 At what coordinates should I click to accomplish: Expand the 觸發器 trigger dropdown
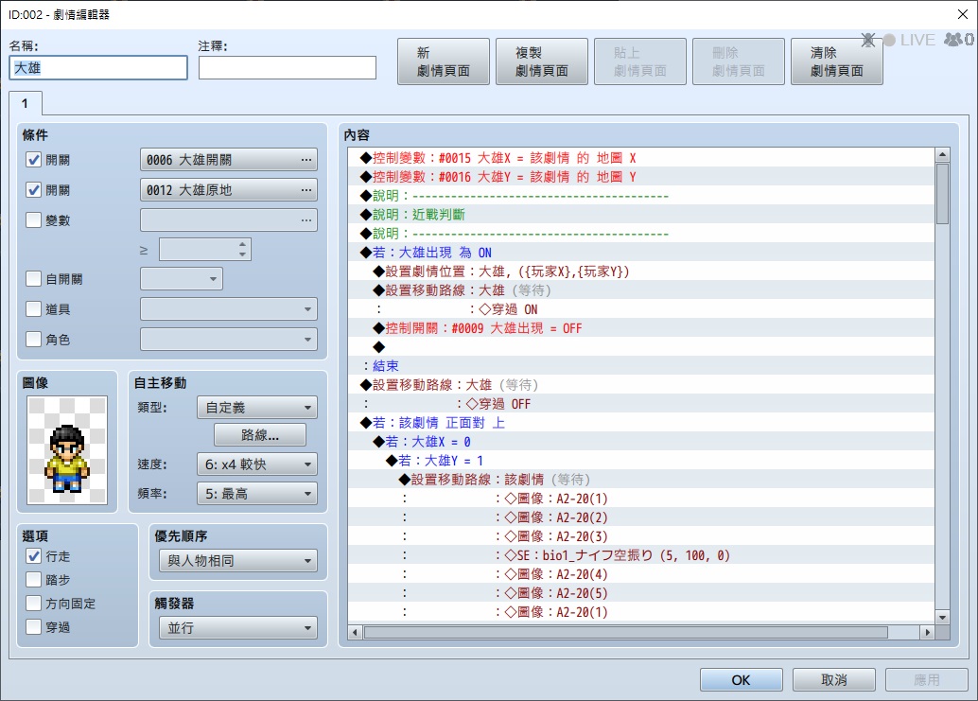tap(238, 628)
